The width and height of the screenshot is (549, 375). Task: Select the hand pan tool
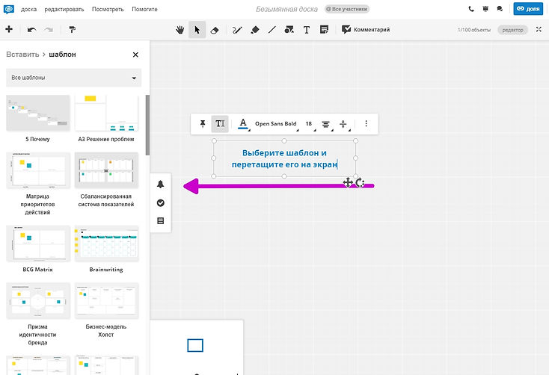pos(180,30)
